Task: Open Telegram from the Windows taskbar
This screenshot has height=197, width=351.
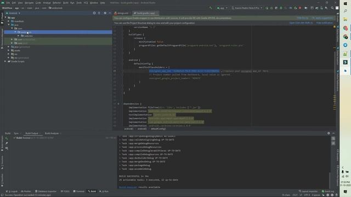Action: pyautogui.click(x=345, y=45)
